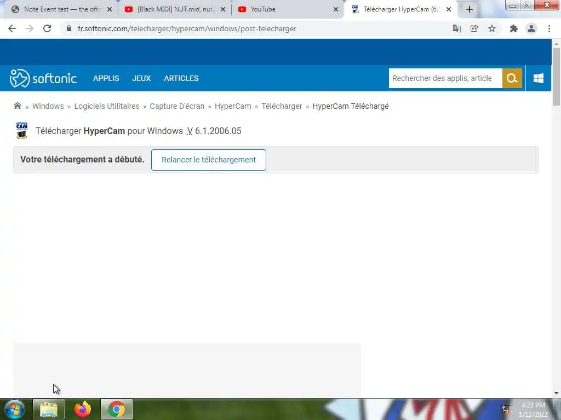Click the 'HyperCam Téléchargé' breadcrumb text
The height and width of the screenshot is (420, 561).
pos(350,106)
